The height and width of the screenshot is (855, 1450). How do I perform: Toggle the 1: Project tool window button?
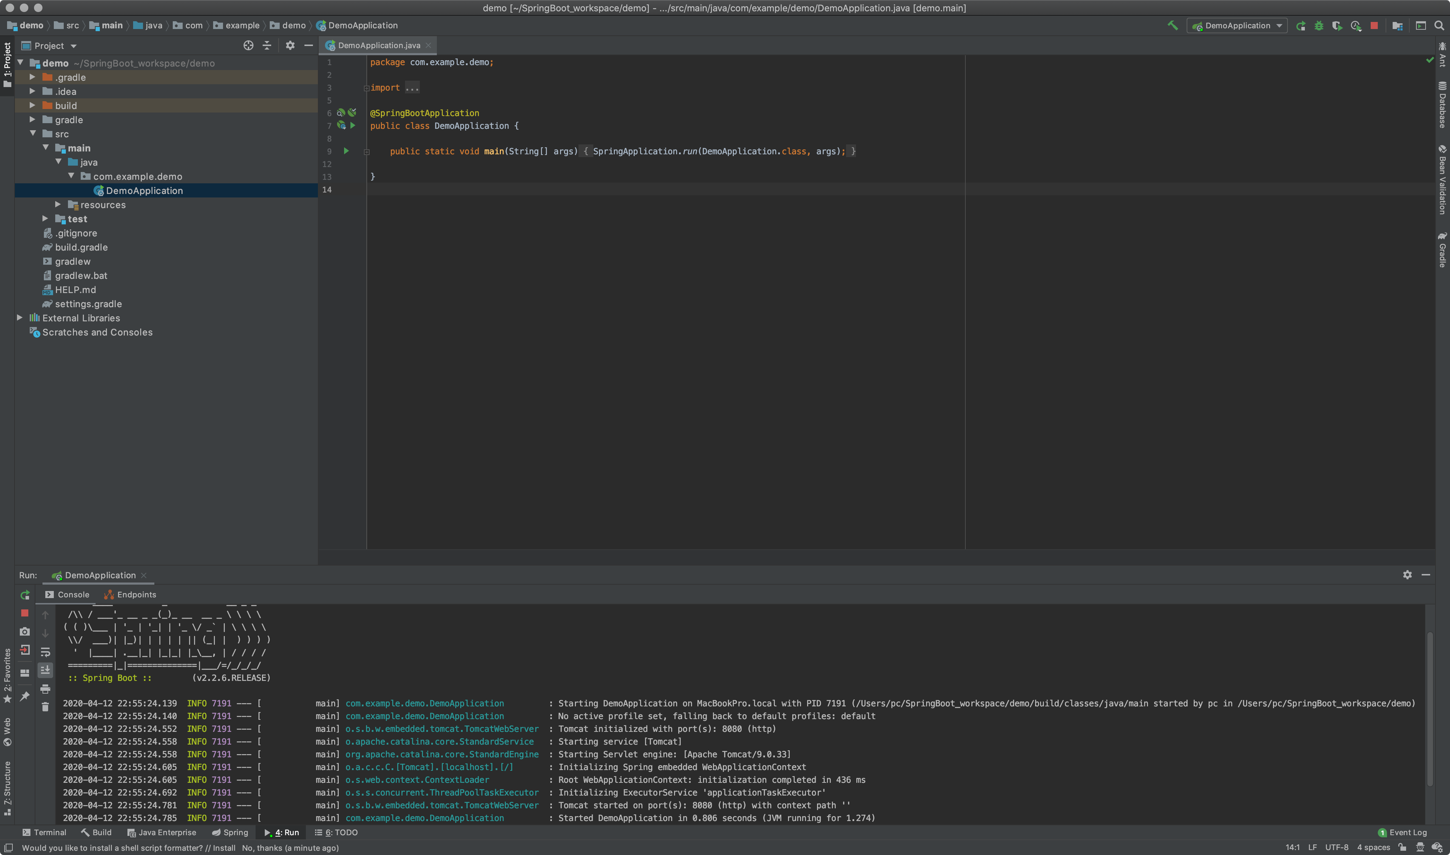[7, 64]
